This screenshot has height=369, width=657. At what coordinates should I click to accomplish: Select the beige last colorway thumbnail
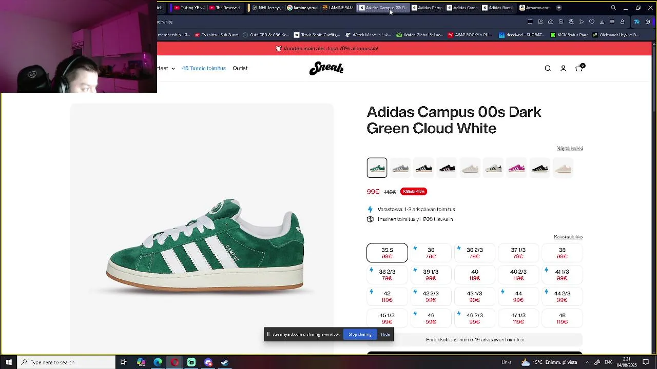(x=563, y=168)
